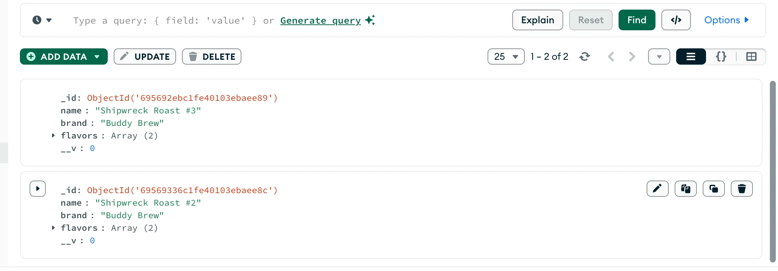This screenshot has width=778, height=271.
Task: Expand the flavors array in Shipwreck Roast #2
Action: point(53,228)
